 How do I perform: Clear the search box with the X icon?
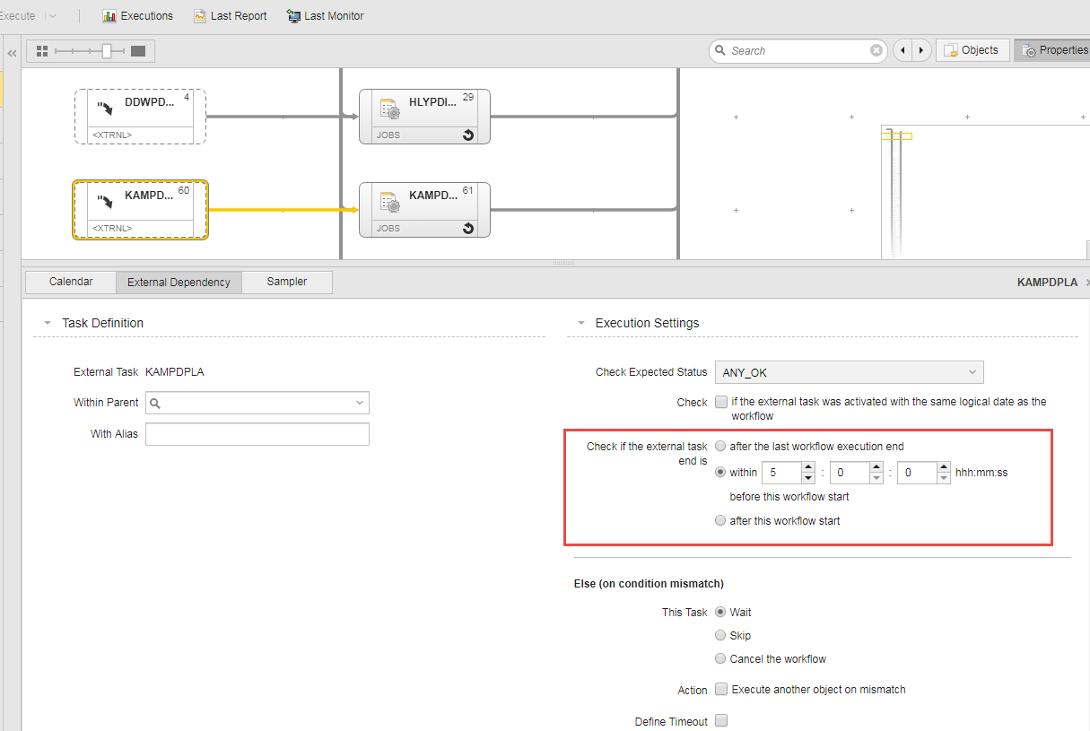click(876, 51)
